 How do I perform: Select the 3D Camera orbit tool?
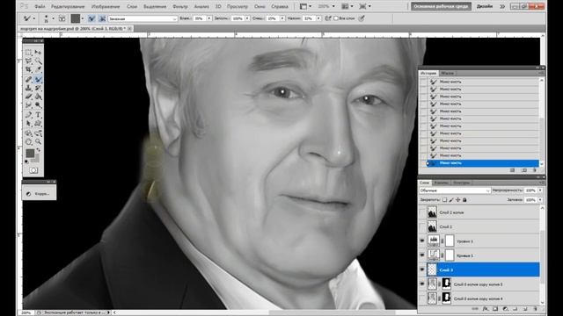pos(38,133)
